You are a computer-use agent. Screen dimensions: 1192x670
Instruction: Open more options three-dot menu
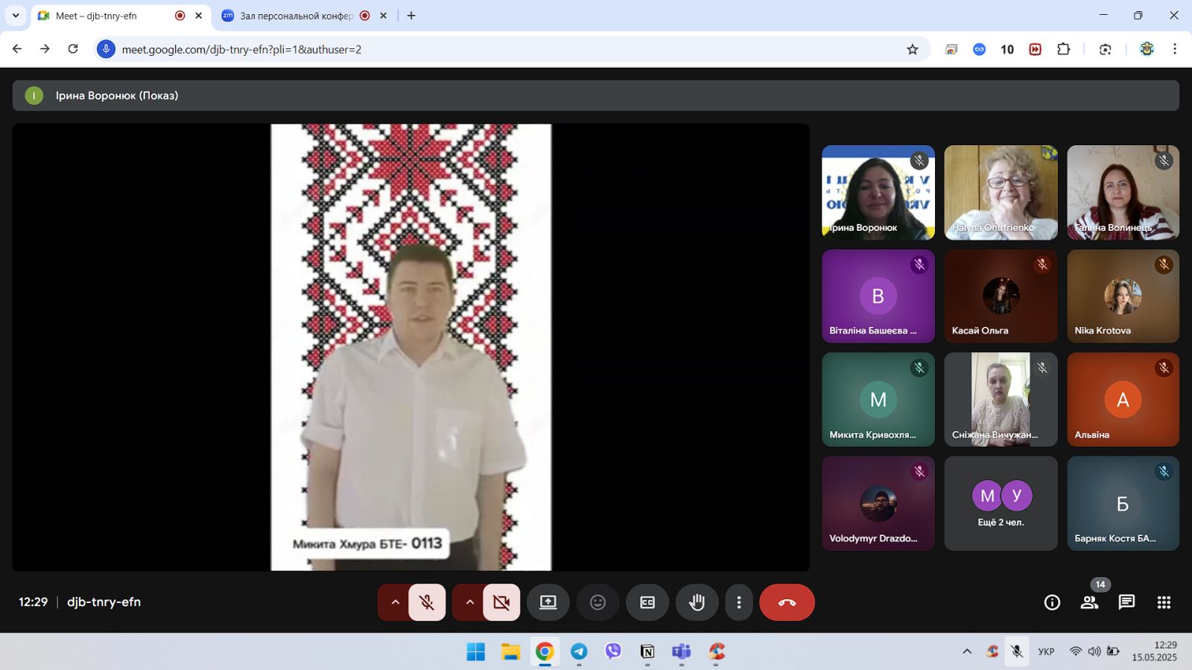tap(738, 602)
